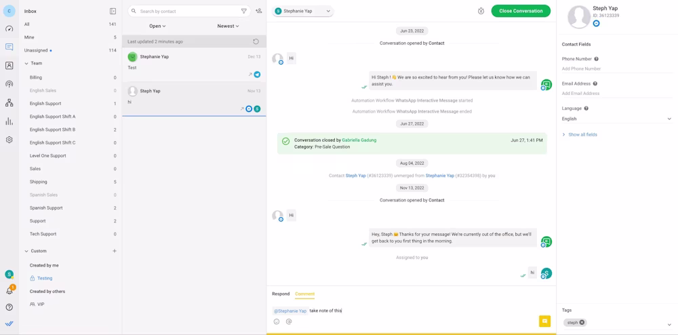Click the channel icon under Steph Yap ID
Screen dimensions: 678x335
[x=596, y=23]
